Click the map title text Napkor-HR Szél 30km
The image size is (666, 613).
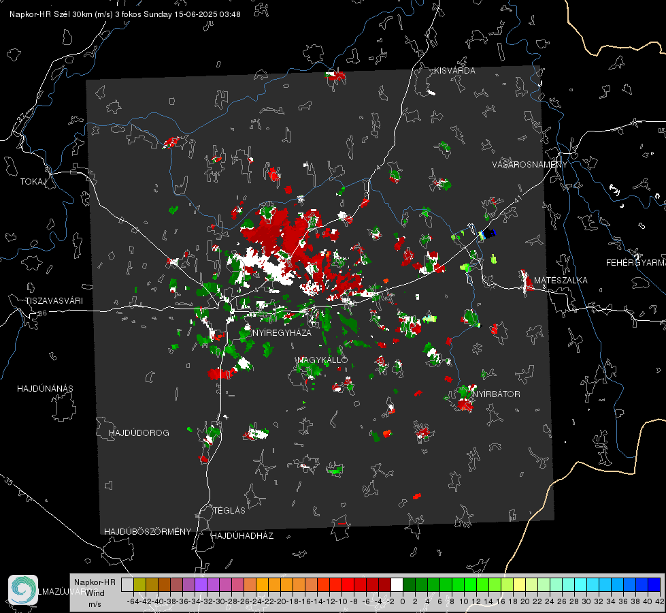(x=61, y=14)
